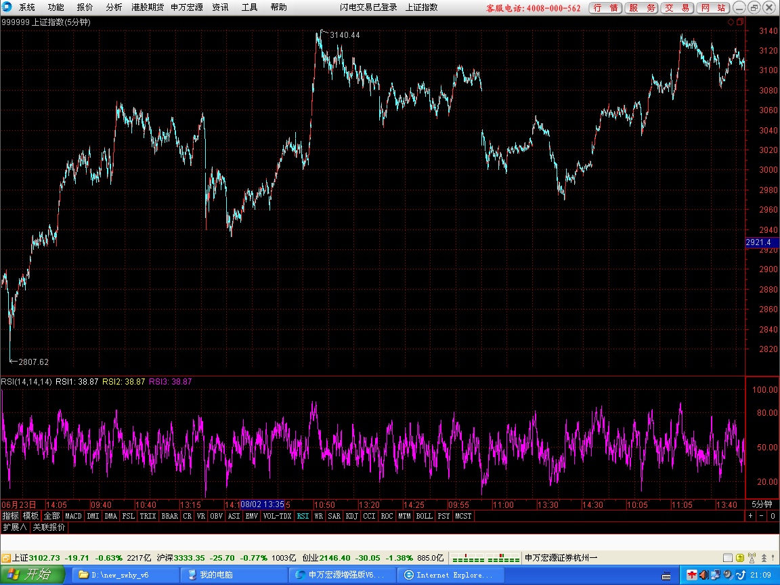Click the double up-arrow status bar icon
This screenshot has height=585, width=780.
(x=764, y=558)
